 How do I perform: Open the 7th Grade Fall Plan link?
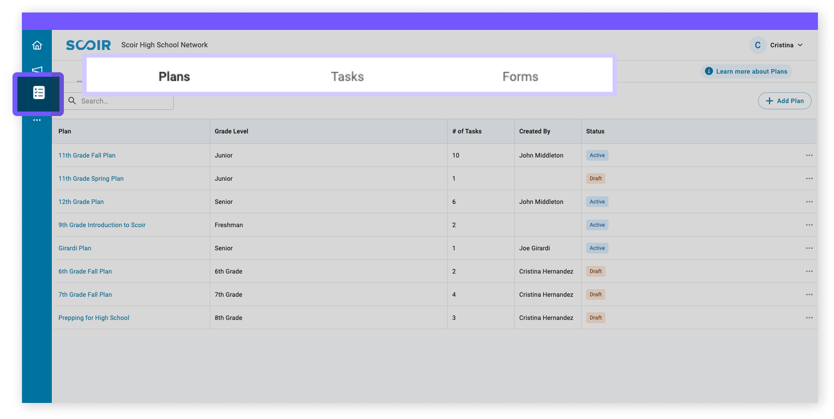click(x=85, y=295)
